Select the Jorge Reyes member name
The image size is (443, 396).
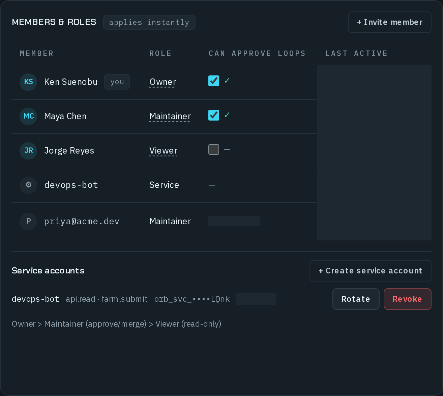pos(69,151)
